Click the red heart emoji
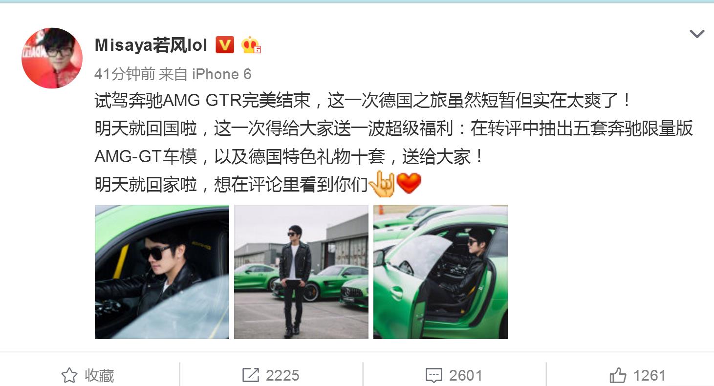Viewport: 714px width, 386px height. pos(409,185)
